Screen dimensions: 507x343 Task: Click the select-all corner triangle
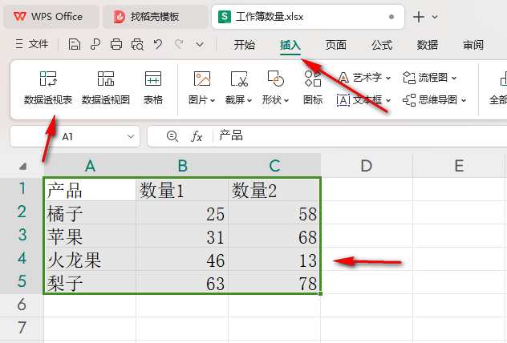click(22, 167)
